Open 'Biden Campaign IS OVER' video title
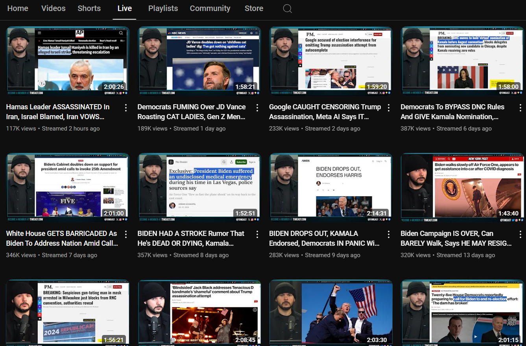This screenshot has width=526, height=346. [x=456, y=238]
